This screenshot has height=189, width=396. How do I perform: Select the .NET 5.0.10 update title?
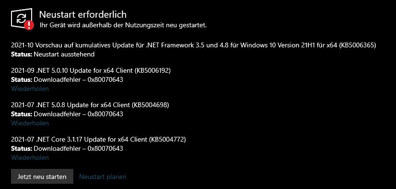91,70
